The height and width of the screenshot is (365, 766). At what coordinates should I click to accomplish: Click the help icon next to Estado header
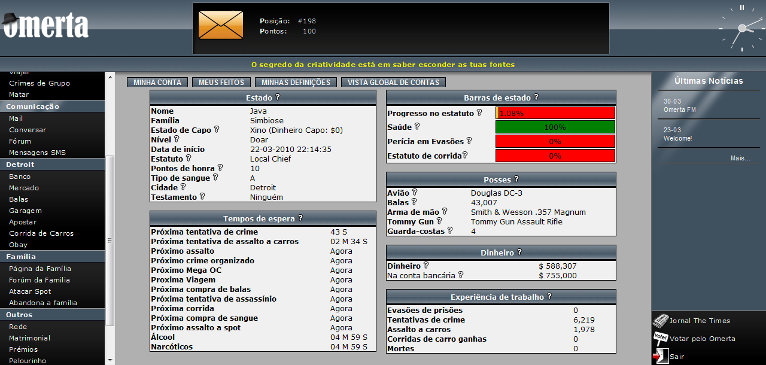pyautogui.click(x=278, y=97)
